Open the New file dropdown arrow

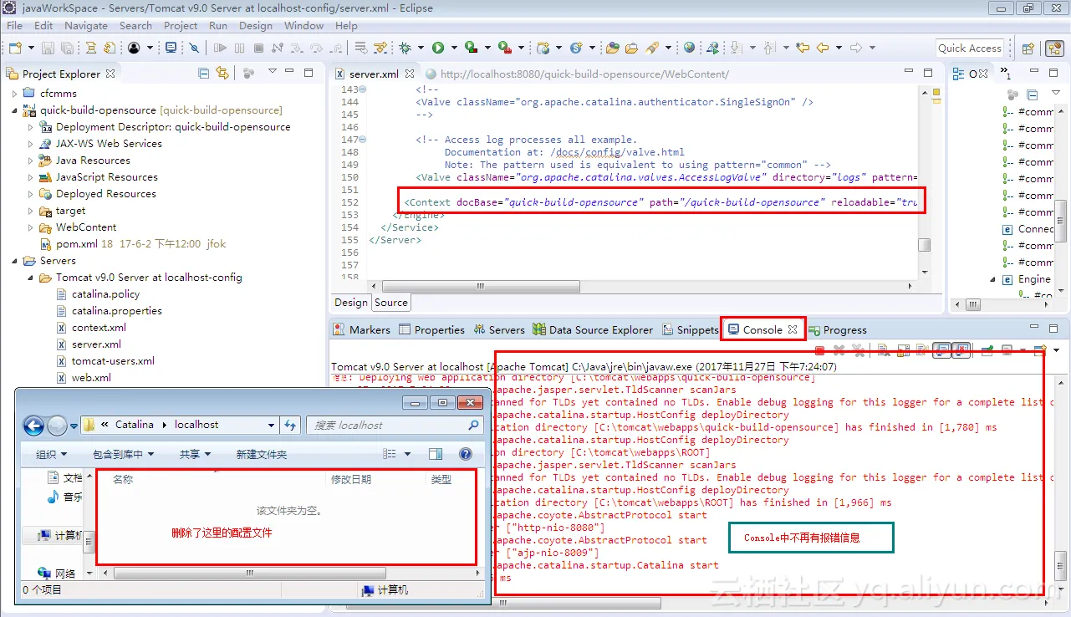coord(32,48)
